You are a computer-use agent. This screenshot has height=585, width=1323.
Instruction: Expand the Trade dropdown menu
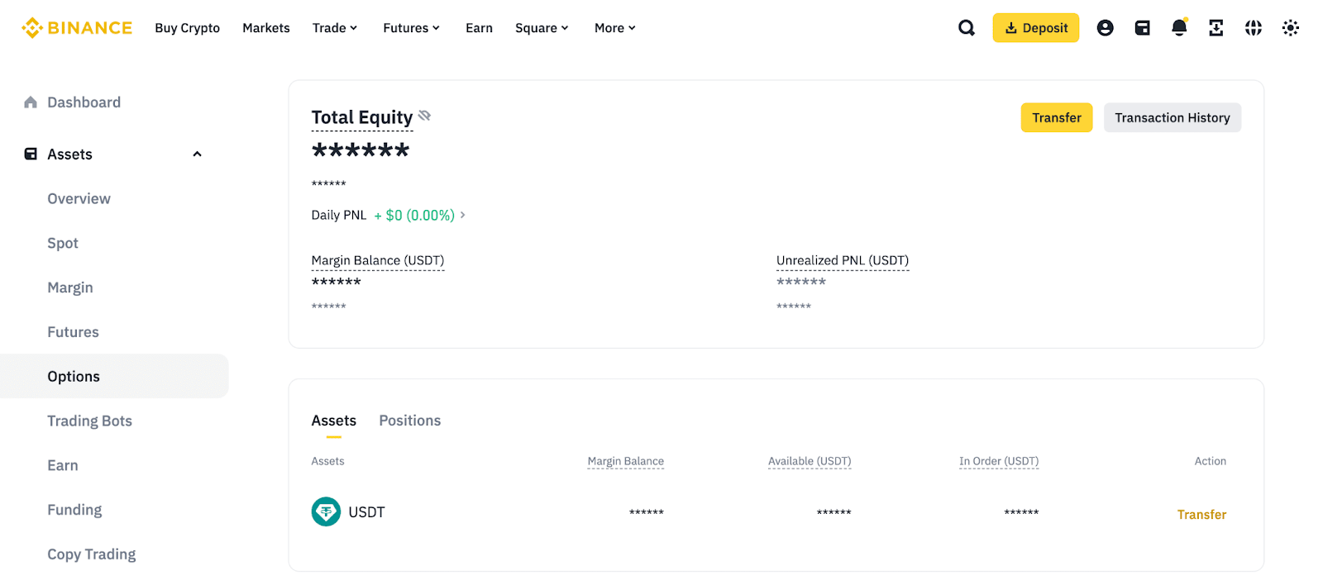[335, 28]
